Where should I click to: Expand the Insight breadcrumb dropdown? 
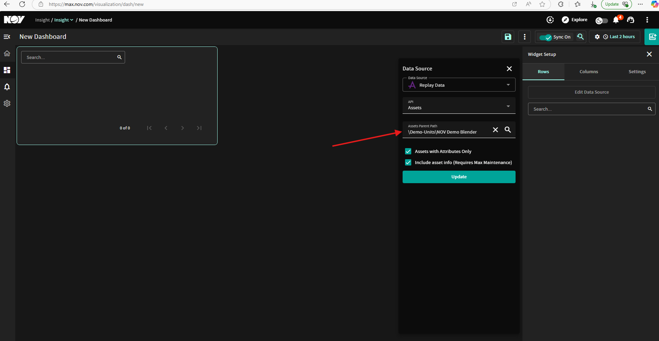coord(64,20)
